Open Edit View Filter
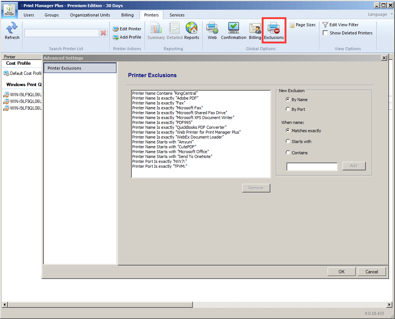The image size is (395, 319). [x=340, y=25]
